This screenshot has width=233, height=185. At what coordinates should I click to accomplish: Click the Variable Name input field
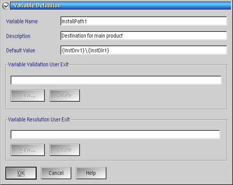coord(144,21)
